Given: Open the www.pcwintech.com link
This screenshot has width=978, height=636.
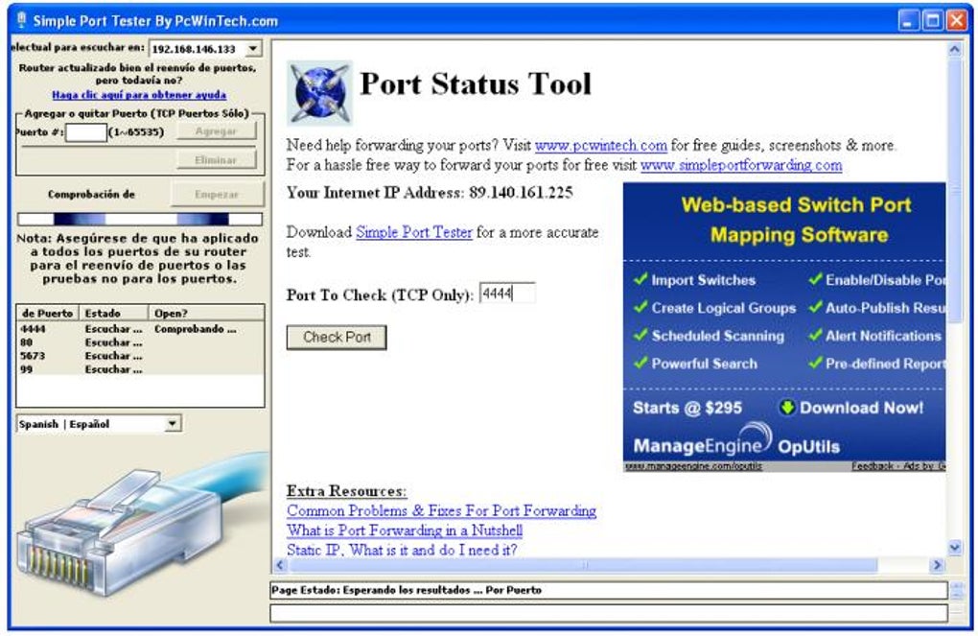Looking at the screenshot, I should 600,146.
